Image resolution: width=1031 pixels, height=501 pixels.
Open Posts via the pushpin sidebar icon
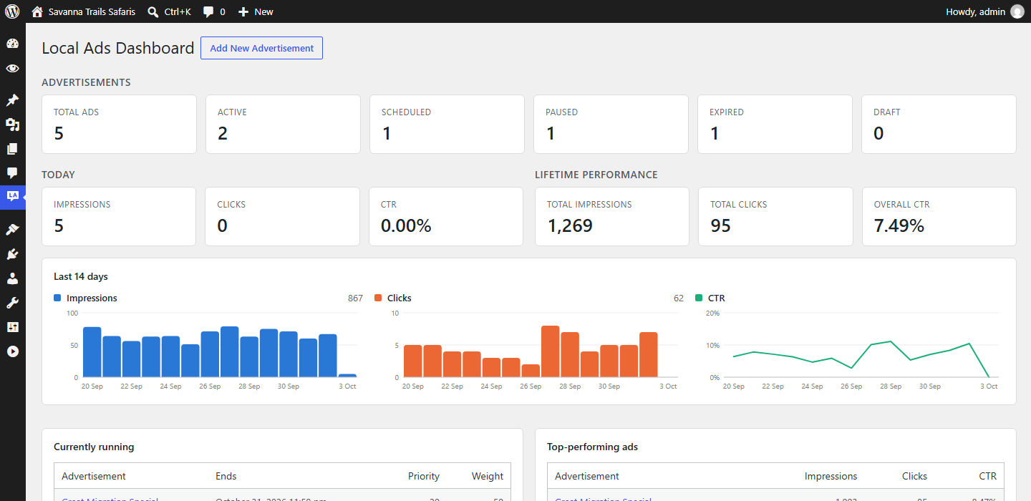click(x=12, y=100)
